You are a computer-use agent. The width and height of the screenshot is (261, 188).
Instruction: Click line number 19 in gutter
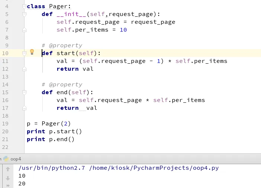[5, 124]
